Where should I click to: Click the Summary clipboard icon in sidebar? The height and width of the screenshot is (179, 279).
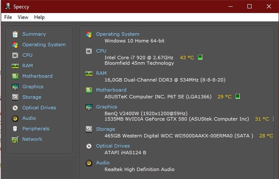coord(15,34)
